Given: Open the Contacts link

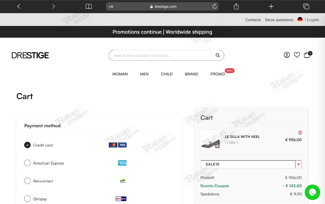Looking at the screenshot, I should click(253, 20).
